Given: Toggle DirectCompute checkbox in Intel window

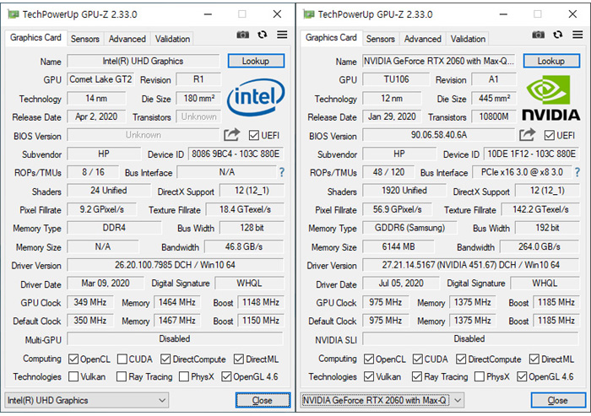Looking at the screenshot, I should [165, 359].
